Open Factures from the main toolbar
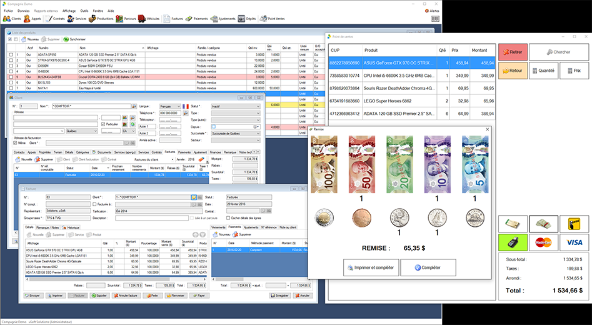592x325 pixels. tap(173, 19)
